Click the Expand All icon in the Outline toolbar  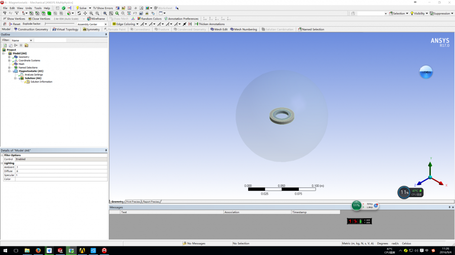point(21,45)
